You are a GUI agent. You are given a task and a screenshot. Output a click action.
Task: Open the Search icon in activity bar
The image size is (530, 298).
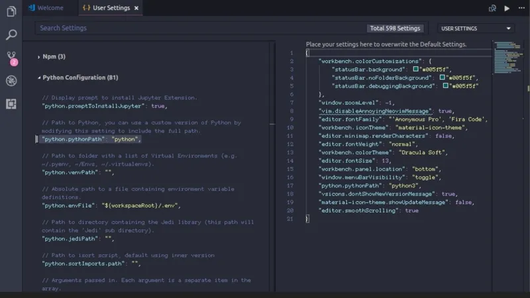coord(11,34)
